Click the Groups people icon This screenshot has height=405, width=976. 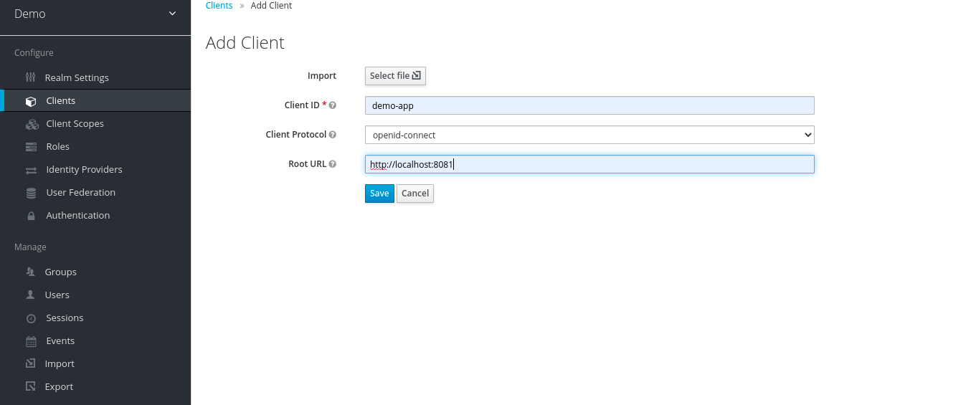click(x=30, y=272)
